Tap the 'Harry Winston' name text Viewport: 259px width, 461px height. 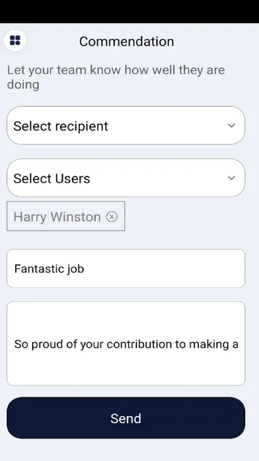pos(57,217)
